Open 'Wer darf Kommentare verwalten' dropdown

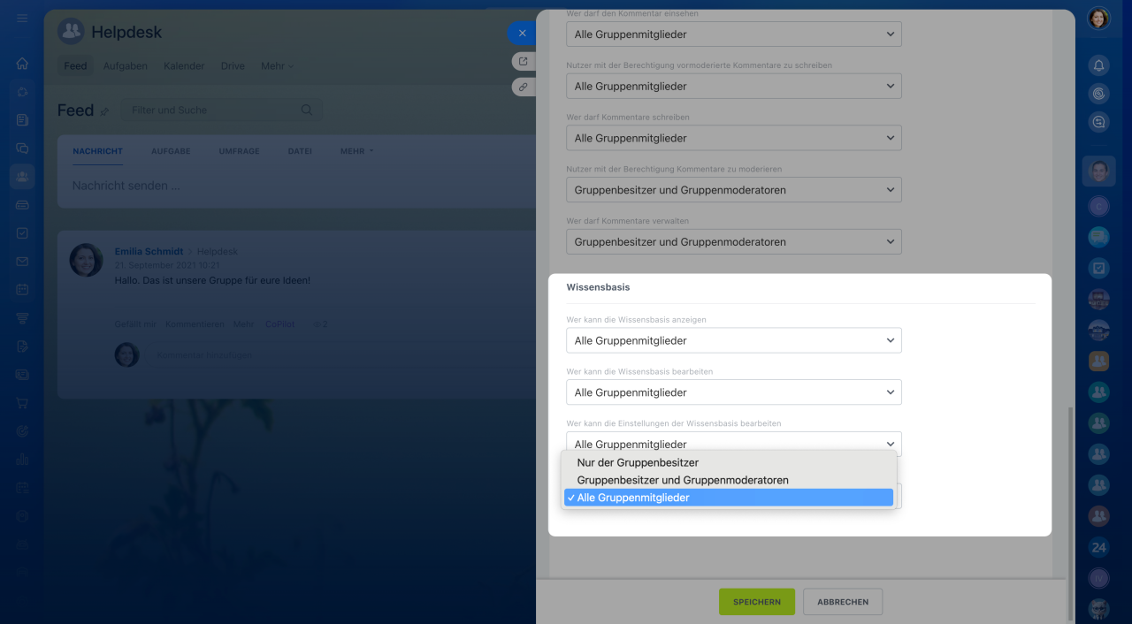coord(734,241)
